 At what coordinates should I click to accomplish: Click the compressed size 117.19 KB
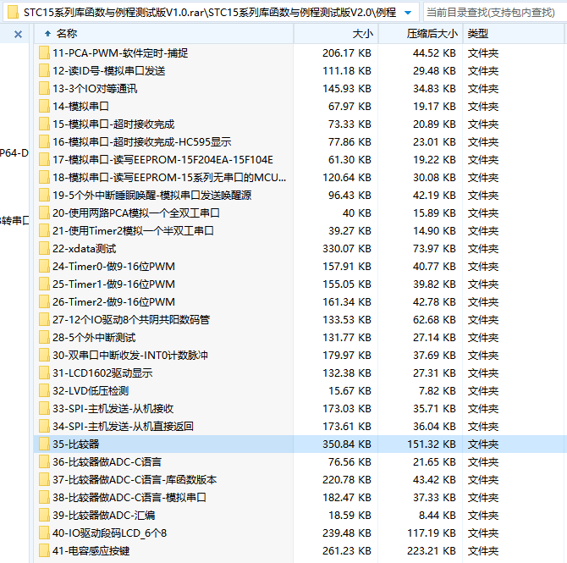point(432,533)
